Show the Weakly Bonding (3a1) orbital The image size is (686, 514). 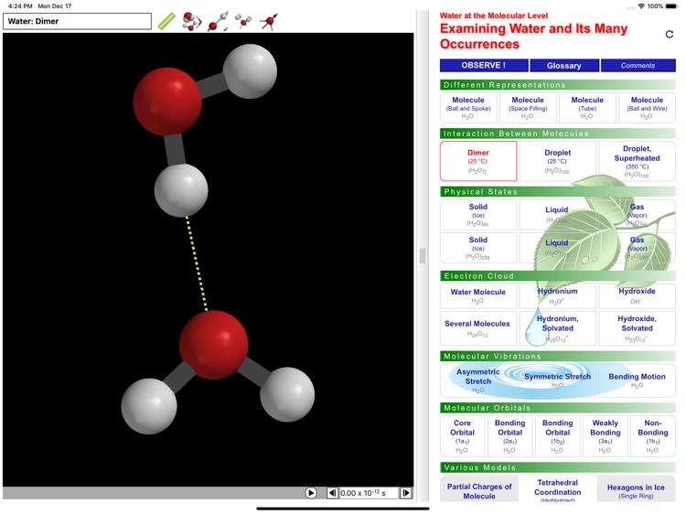pos(606,436)
